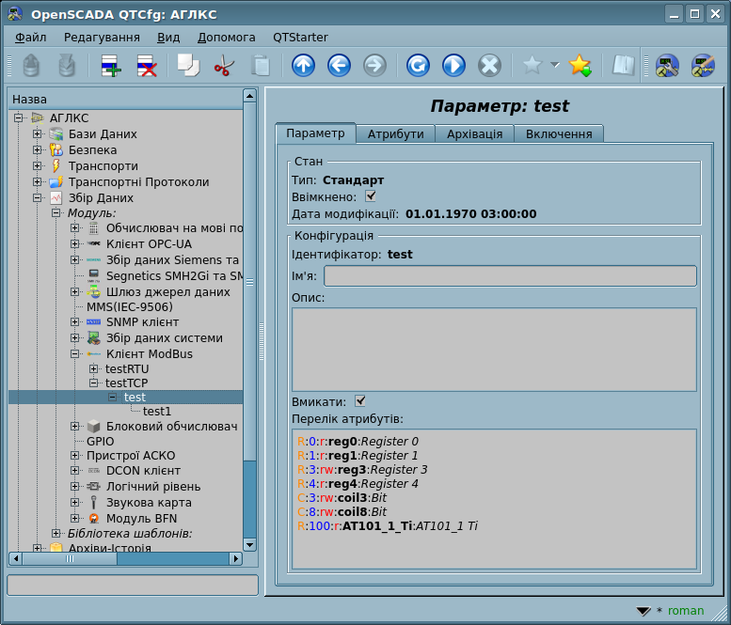Viewport: 731px width, 625px height.
Task: Expand the Бази Даних tree node
Action: 38,134
